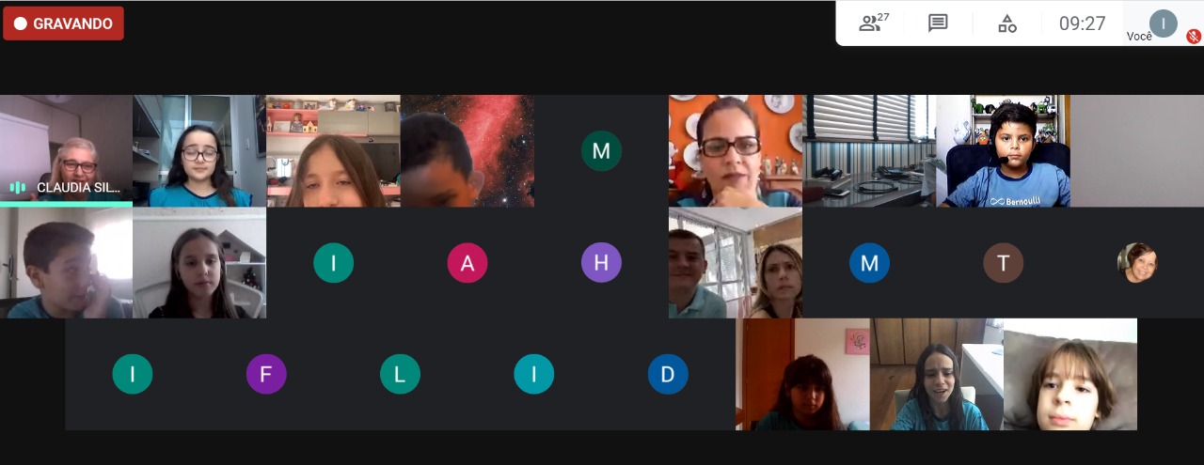Select the boy in Bernoulli shirt video tile
The width and height of the screenshot is (1204, 465).
pos(1003,150)
